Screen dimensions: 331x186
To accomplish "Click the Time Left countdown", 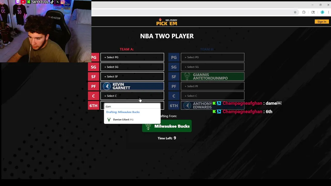I will pyautogui.click(x=167, y=138).
